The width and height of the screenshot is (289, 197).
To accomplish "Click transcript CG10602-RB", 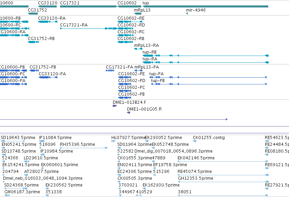I will click(131, 39).
